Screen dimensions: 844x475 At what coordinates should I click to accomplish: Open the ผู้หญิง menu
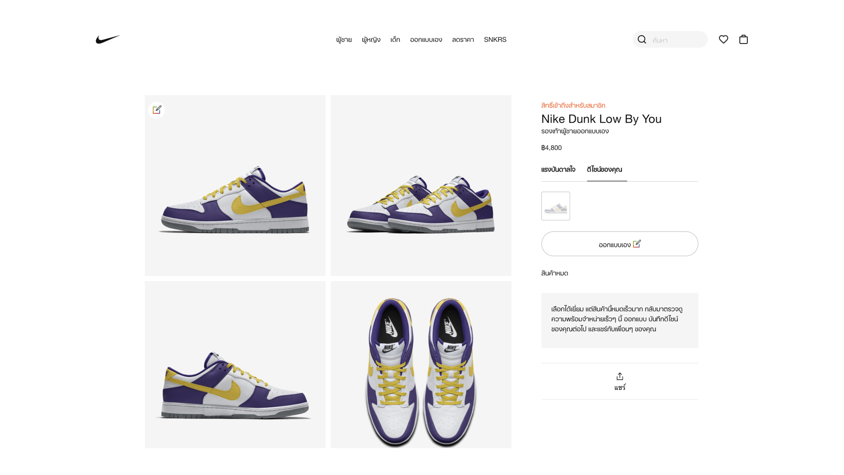pyautogui.click(x=371, y=40)
